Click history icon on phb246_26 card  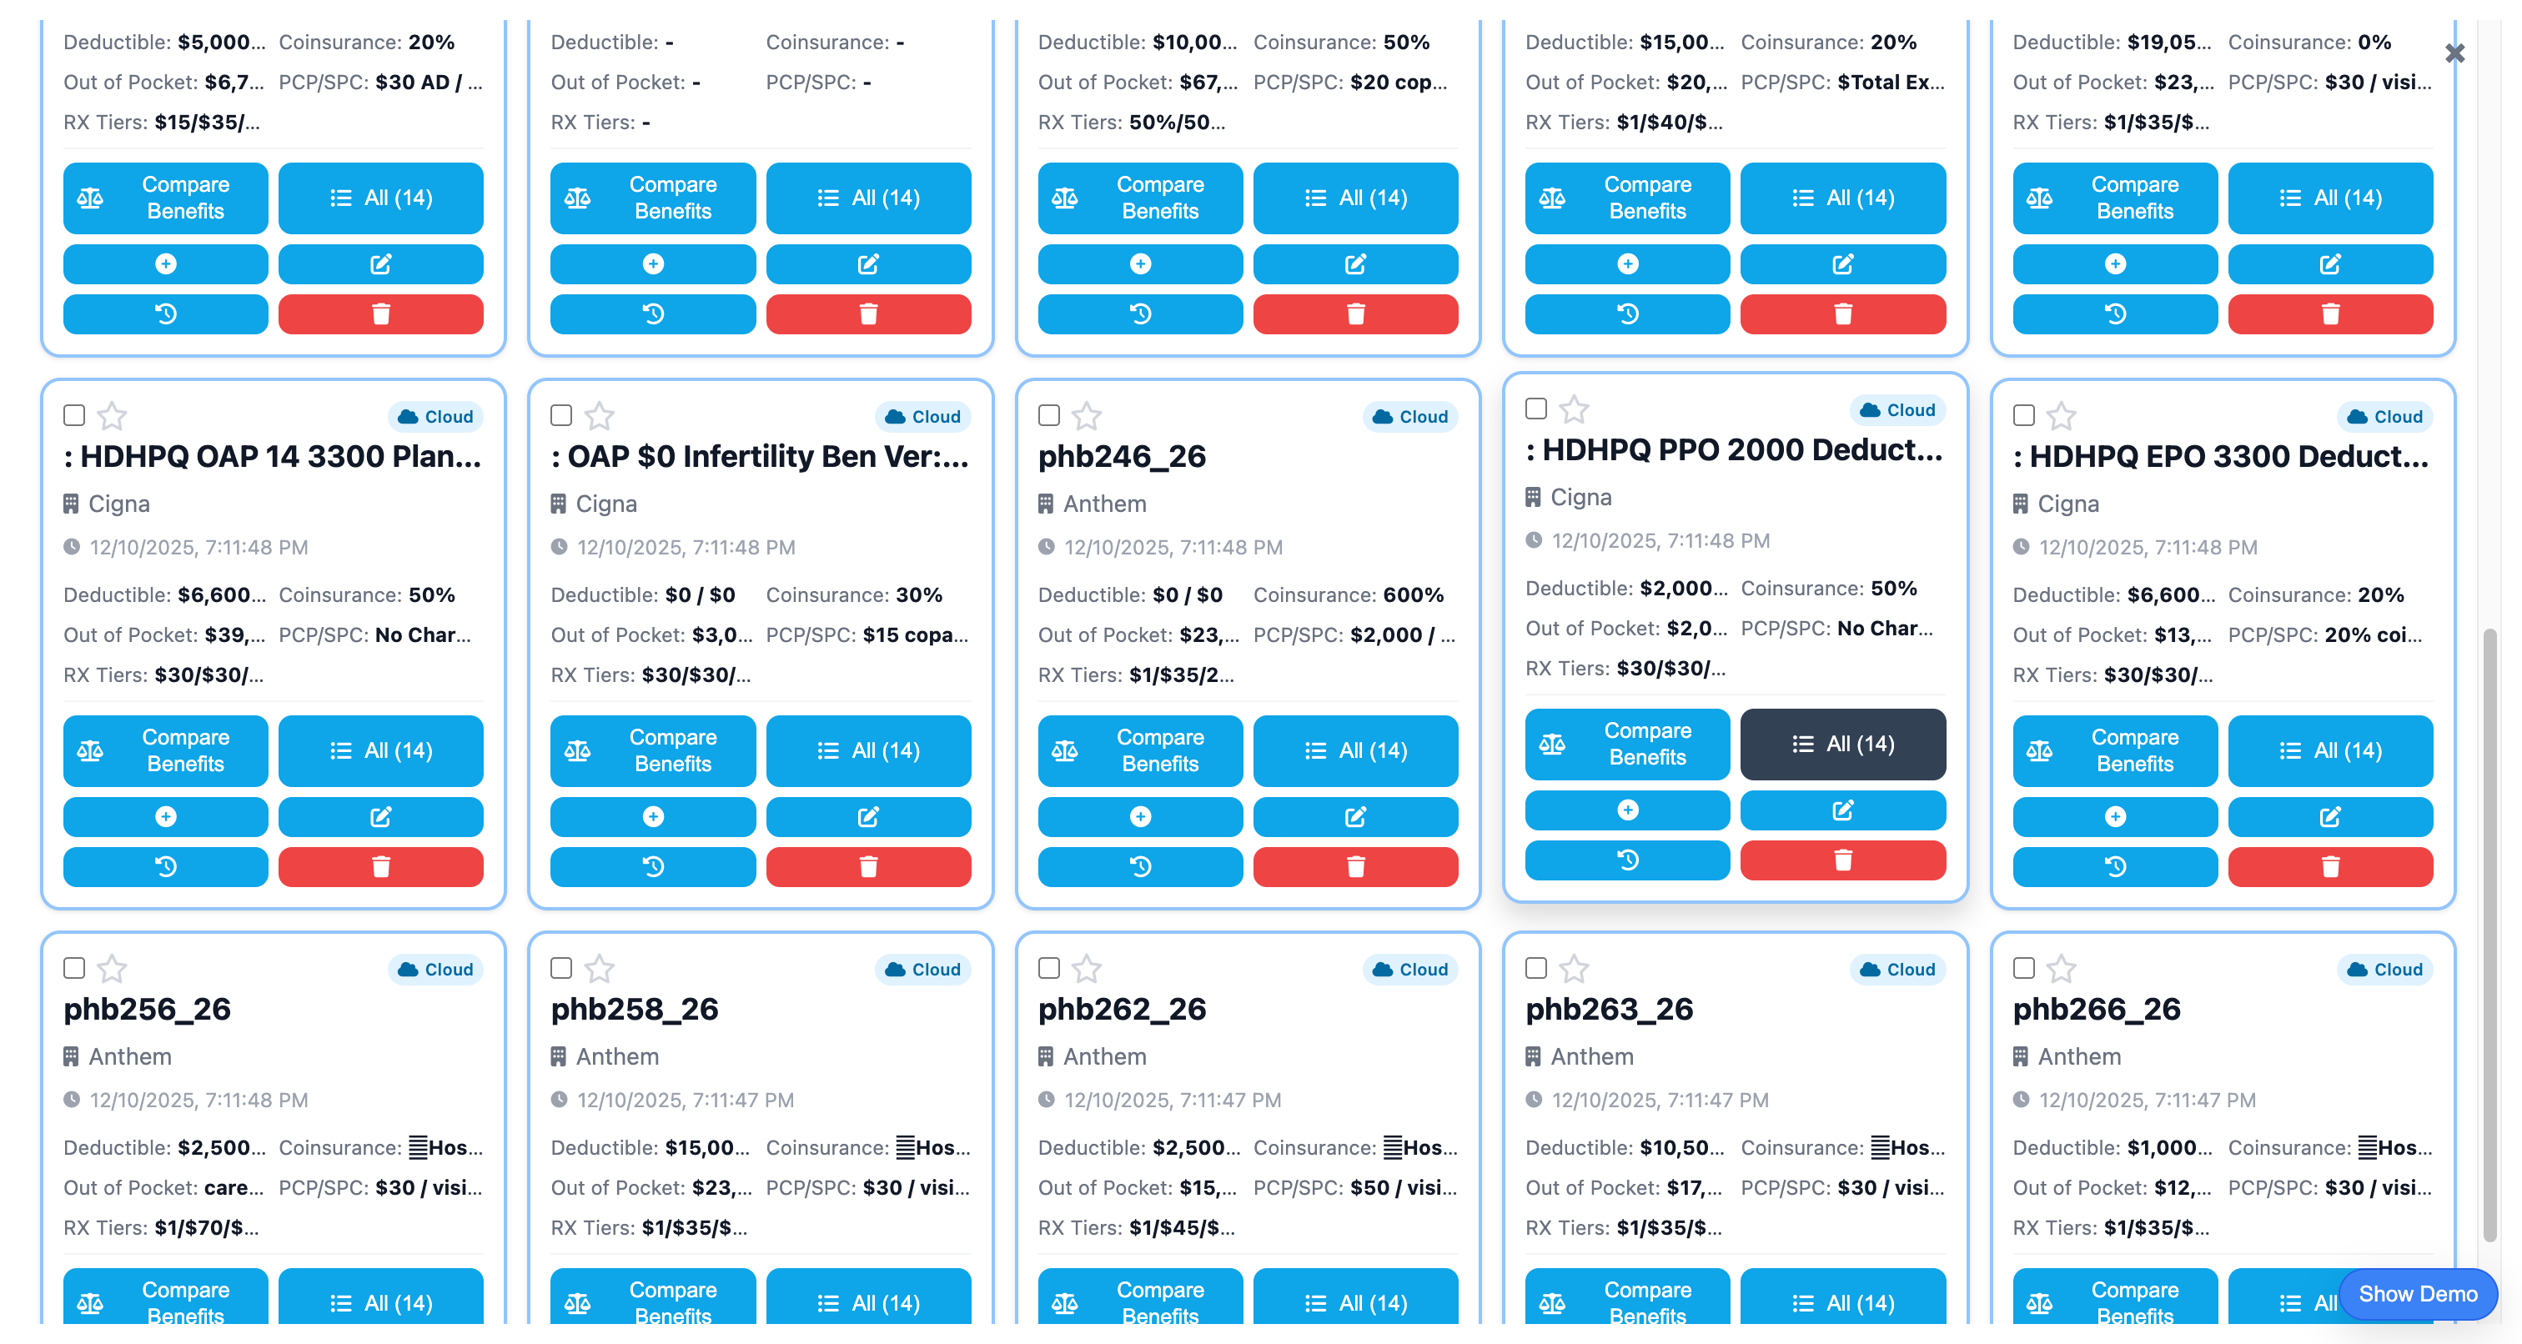pos(1139,866)
